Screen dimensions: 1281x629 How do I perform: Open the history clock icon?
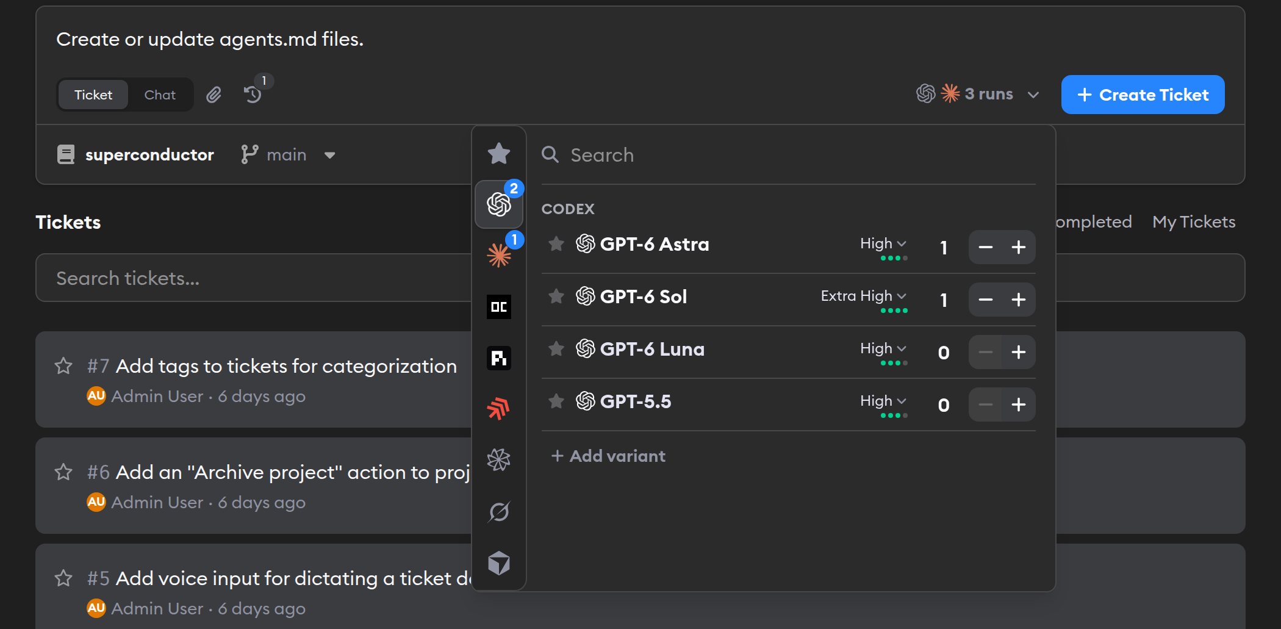[x=253, y=95]
